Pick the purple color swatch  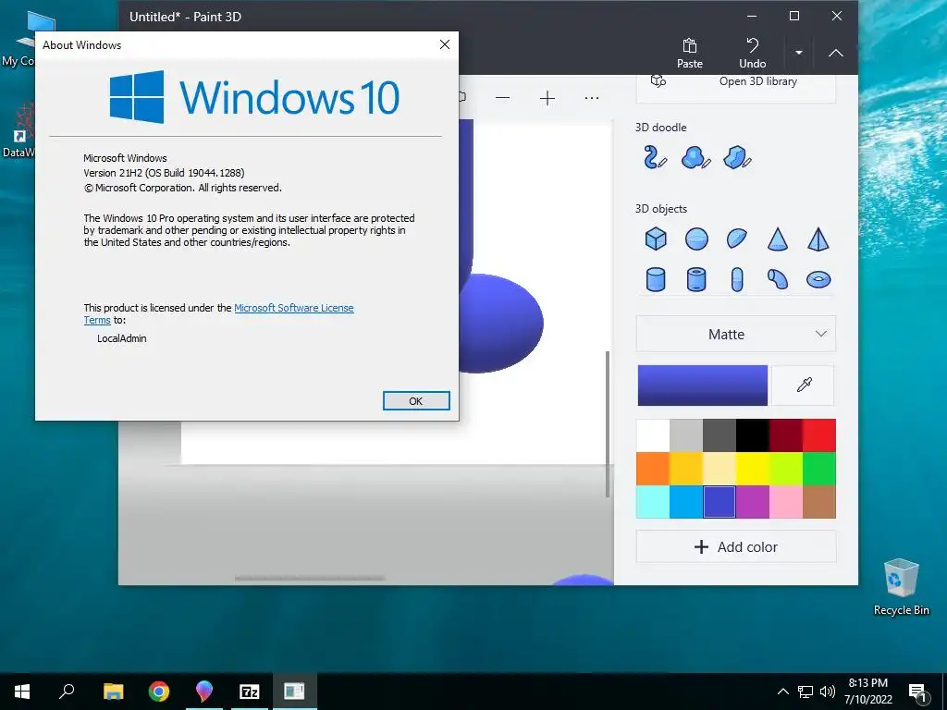point(753,502)
